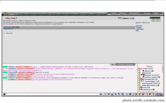Open Инвентарь in the submenu bar
Viewport: 166px width, 103px height.
click(x=115, y=15)
